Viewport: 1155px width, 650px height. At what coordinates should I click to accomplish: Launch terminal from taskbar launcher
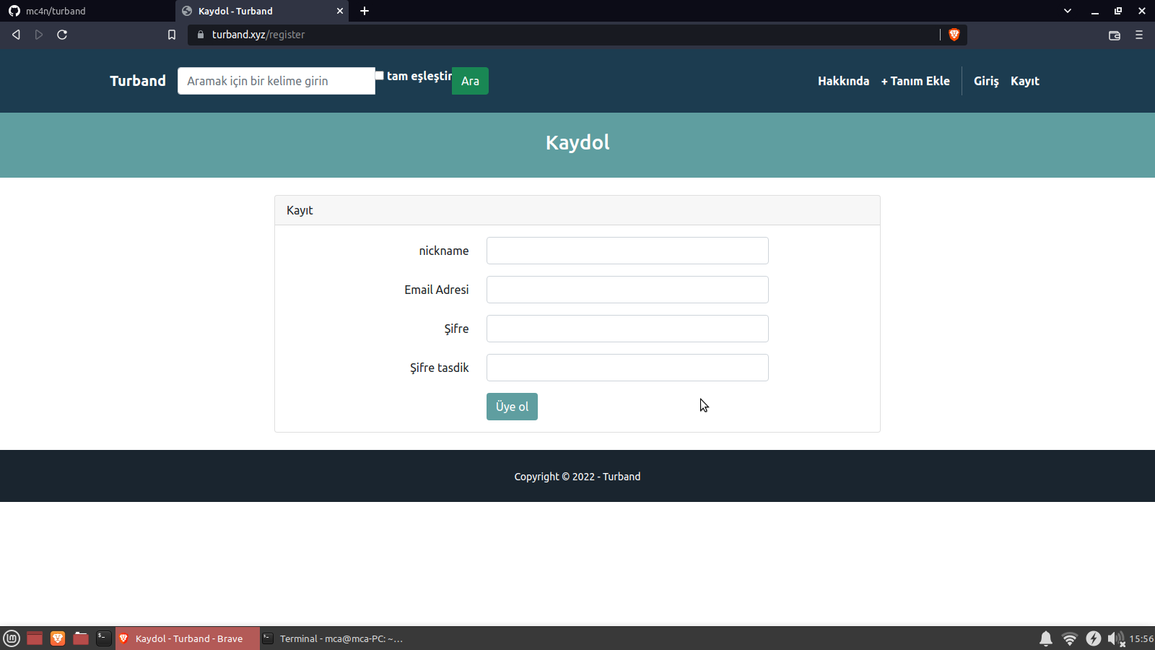tap(104, 638)
